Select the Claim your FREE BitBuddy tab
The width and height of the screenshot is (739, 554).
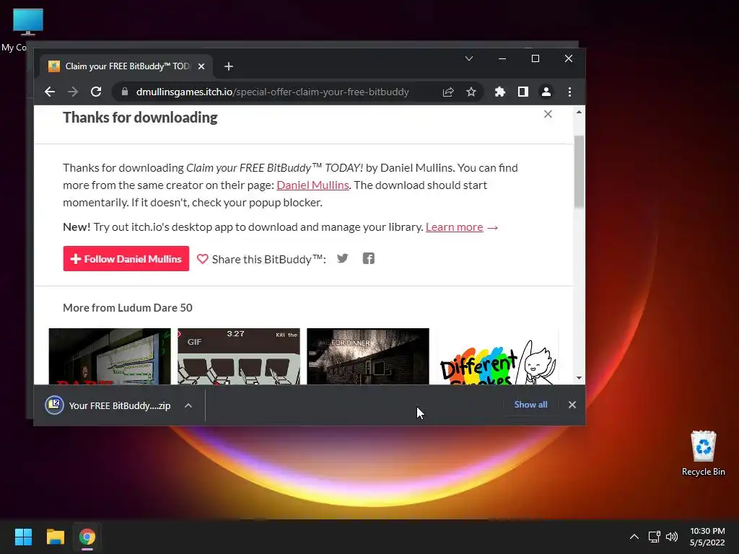click(x=126, y=66)
